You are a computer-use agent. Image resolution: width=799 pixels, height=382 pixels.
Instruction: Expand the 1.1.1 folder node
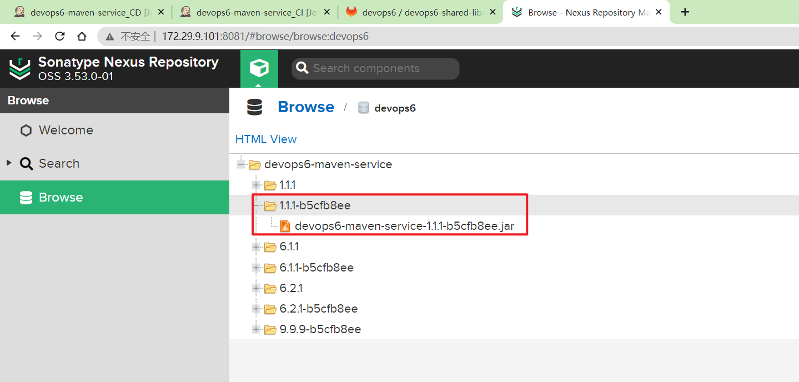pos(257,185)
